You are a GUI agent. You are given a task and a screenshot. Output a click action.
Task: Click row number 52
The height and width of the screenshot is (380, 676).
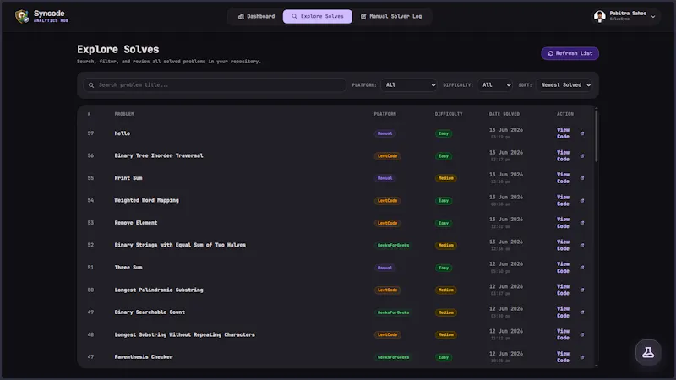click(90, 245)
